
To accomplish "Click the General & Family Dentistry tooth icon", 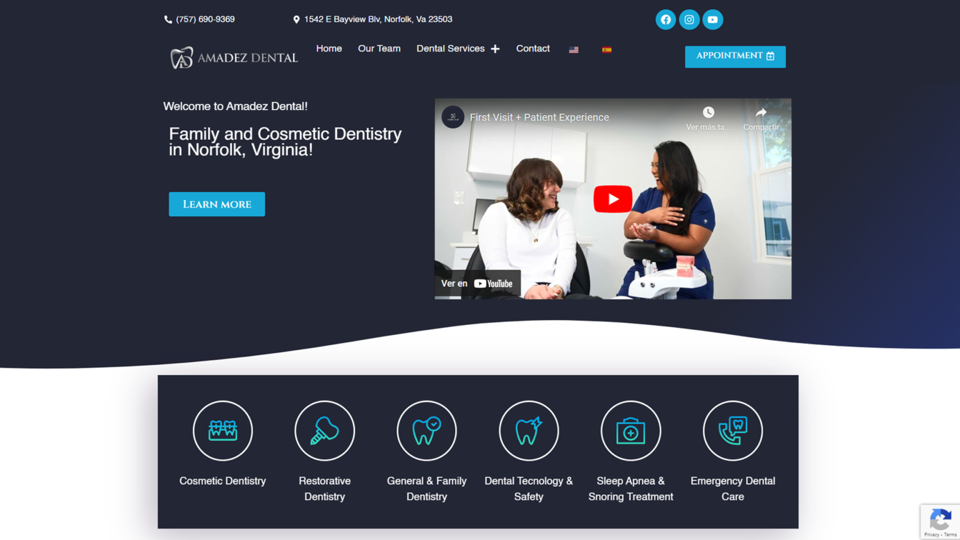I will 426,431.
